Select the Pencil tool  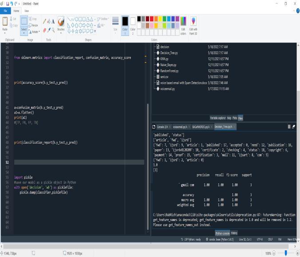[x=44, y=21]
